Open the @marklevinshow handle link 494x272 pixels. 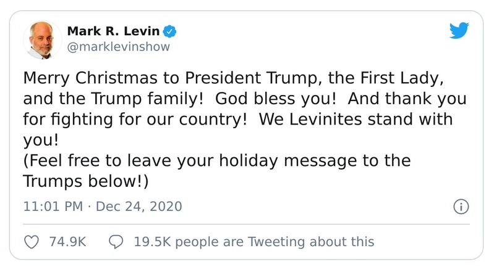(117, 47)
